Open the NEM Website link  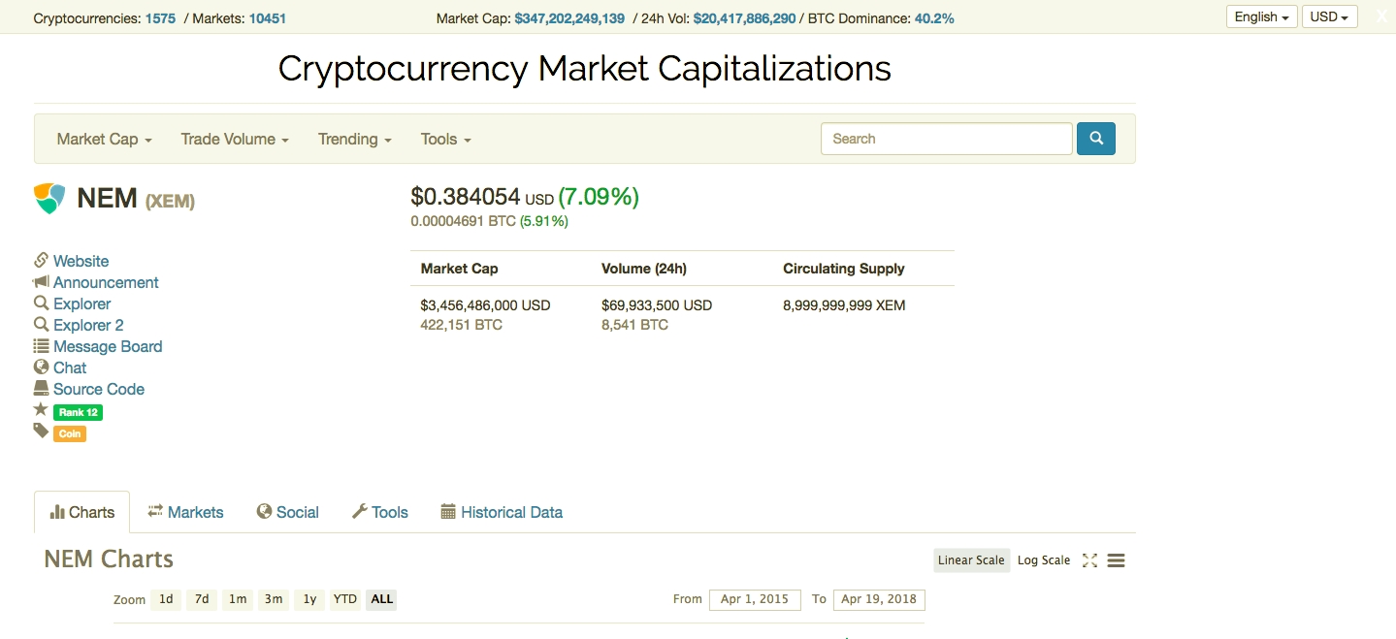coord(81,261)
